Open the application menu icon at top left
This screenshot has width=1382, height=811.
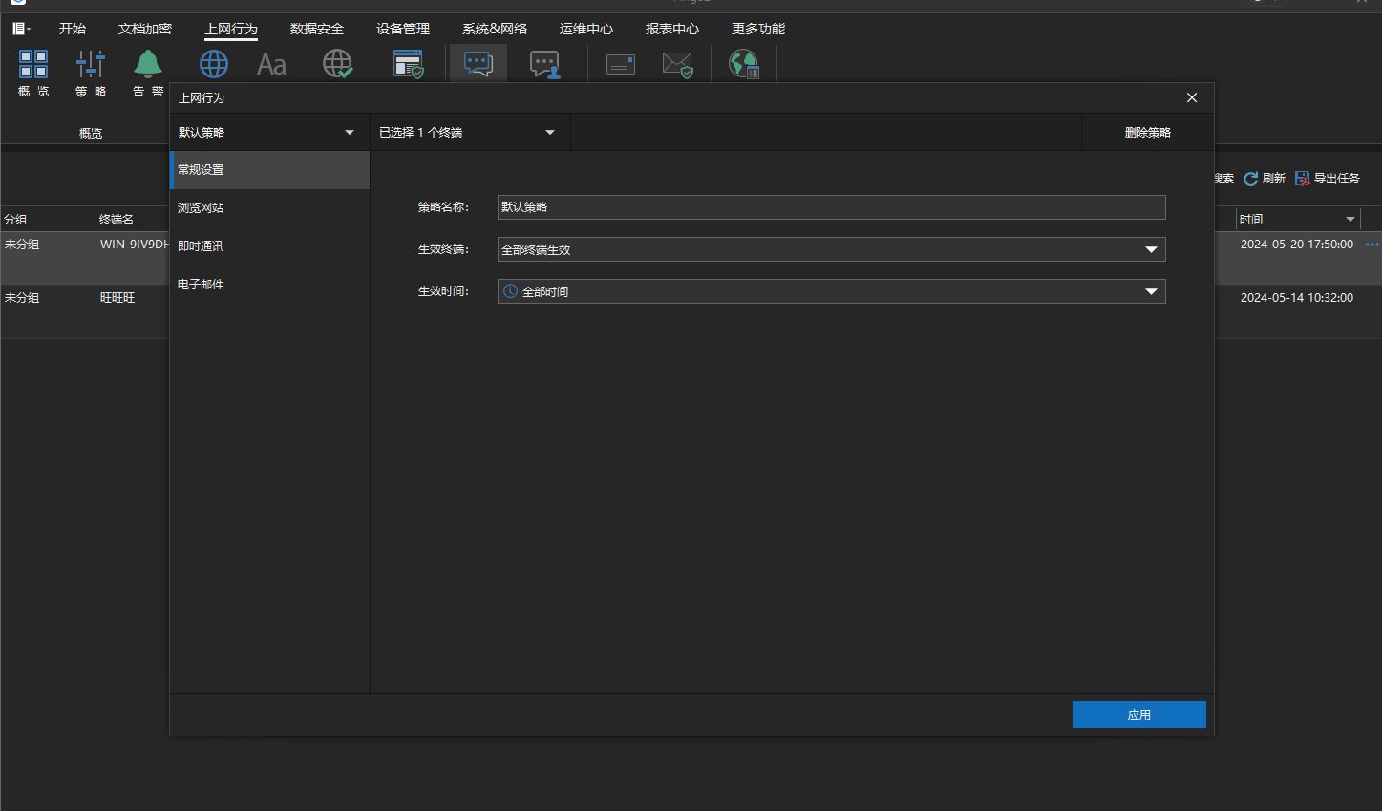tap(21, 29)
